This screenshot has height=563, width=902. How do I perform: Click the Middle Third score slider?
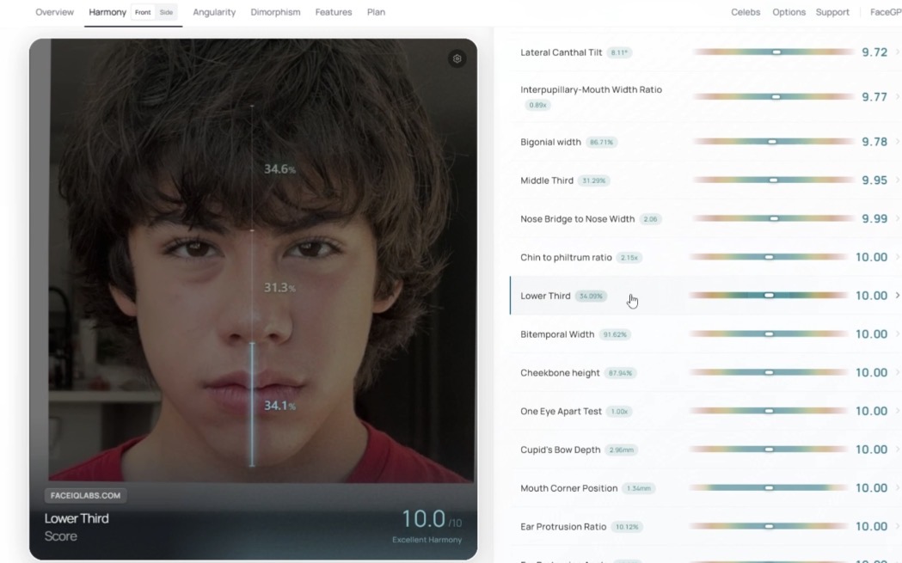[x=773, y=181]
